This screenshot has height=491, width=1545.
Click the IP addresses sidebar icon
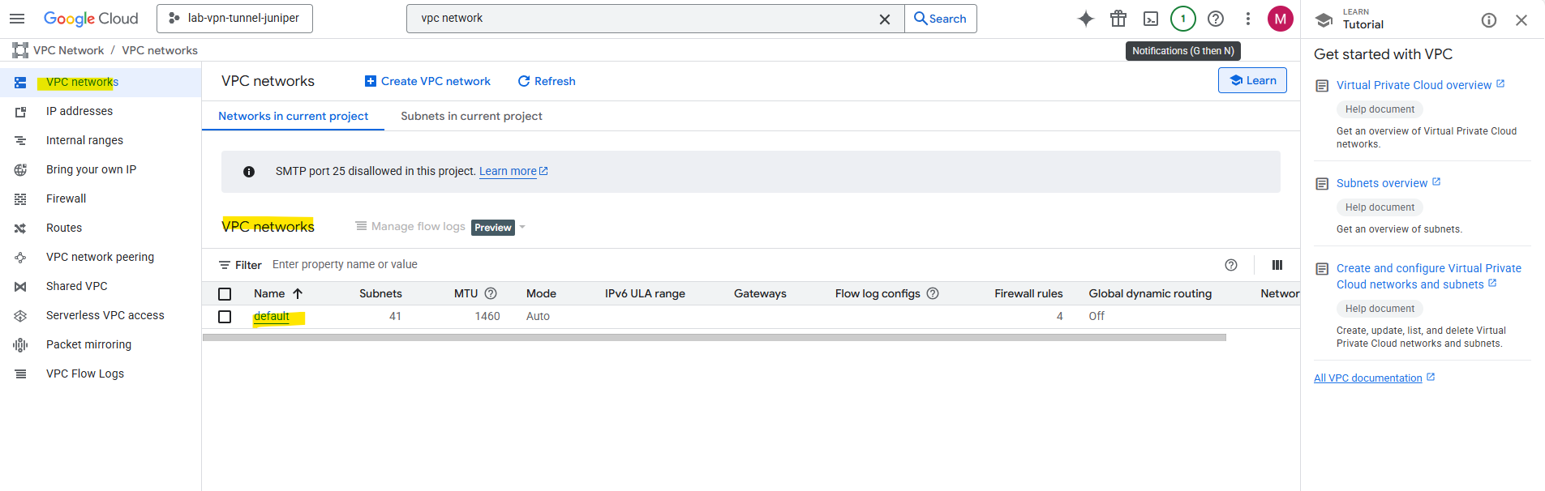point(20,112)
